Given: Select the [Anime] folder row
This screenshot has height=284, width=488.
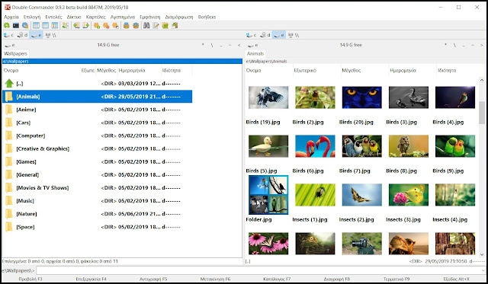Looking at the screenshot, I should pos(97,110).
